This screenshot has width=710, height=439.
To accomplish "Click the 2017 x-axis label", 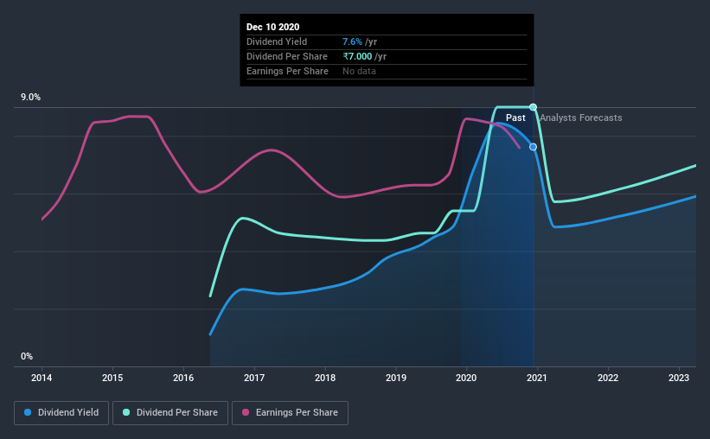I will (x=254, y=378).
